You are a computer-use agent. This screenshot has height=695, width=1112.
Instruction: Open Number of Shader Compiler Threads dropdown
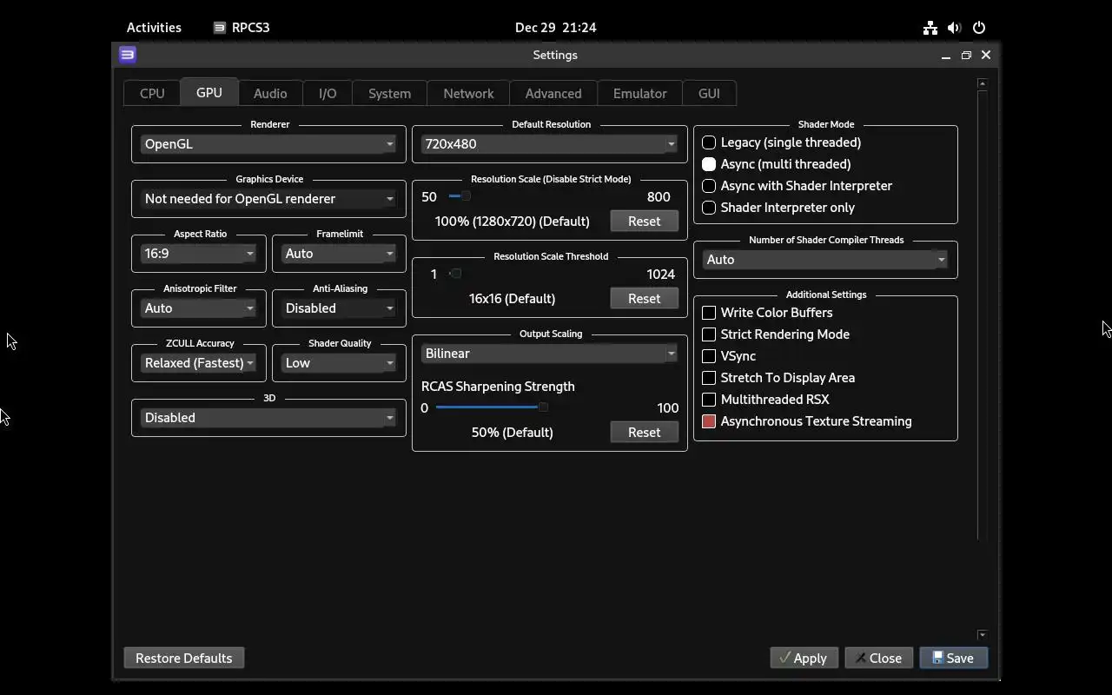point(825,260)
